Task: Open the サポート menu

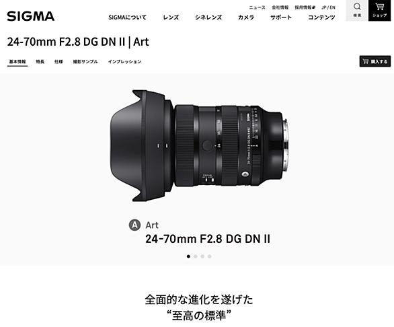Action: point(281,17)
